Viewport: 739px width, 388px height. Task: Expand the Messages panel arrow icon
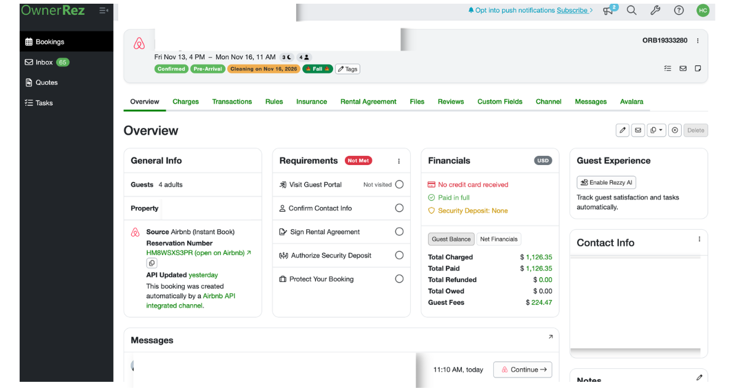551,337
